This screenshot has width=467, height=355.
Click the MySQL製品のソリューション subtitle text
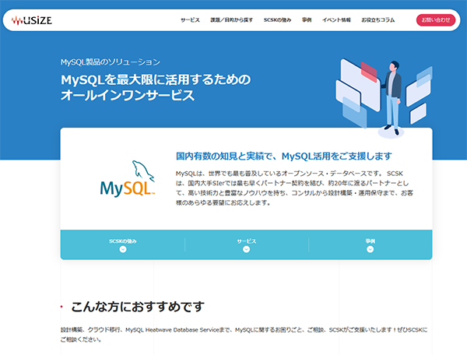(111, 62)
